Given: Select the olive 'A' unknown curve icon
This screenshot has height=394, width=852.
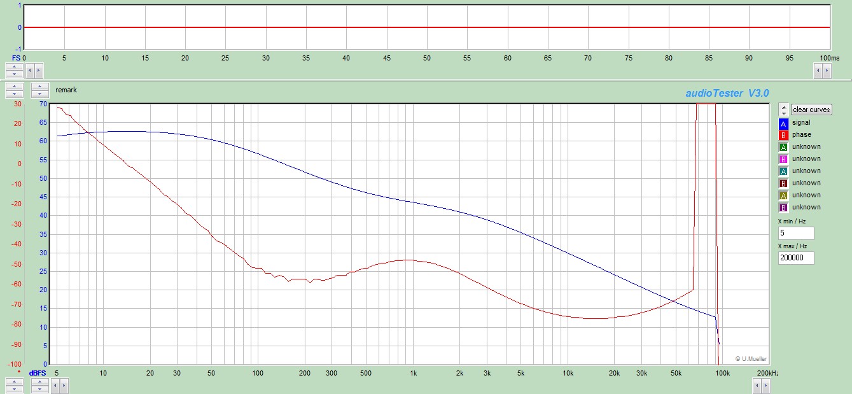Looking at the screenshot, I should [783, 195].
